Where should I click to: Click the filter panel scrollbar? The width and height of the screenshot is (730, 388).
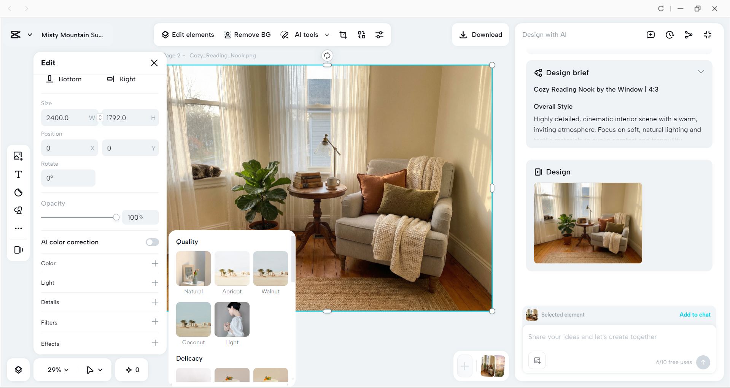[x=292, y=259]
